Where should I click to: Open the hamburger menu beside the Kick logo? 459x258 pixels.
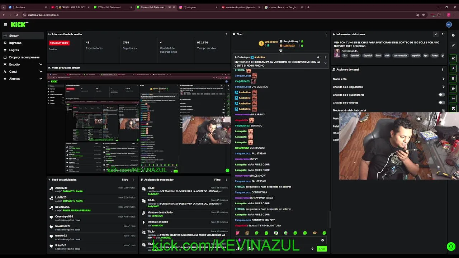click(x=6, y=24)
